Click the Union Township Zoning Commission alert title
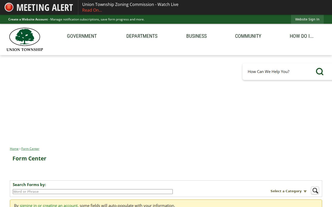 pyautogui.click(x=130, y=4)
